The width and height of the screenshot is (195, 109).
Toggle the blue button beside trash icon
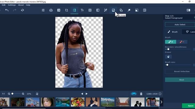(134, 94)
